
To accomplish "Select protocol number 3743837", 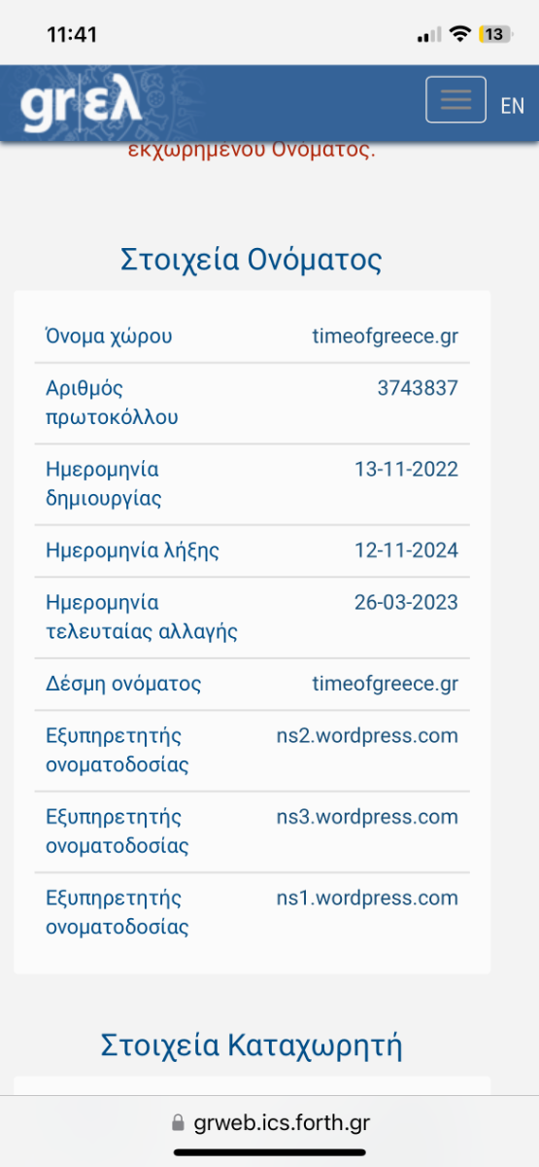I will click(418, 388).
